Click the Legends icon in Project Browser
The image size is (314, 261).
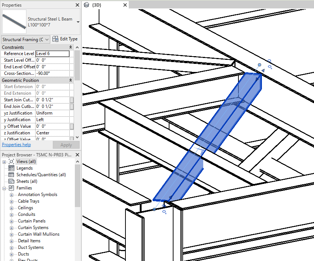point(11,168)
